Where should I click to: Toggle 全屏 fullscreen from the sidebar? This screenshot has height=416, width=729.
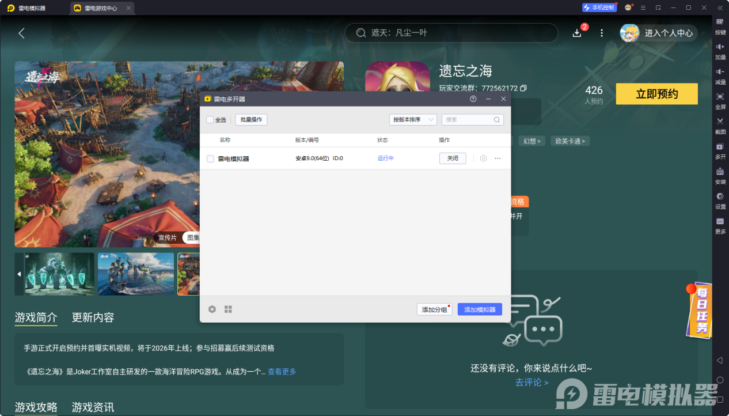[720, 100]
